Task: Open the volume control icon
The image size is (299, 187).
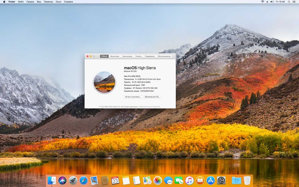Action: coord(272,2)
